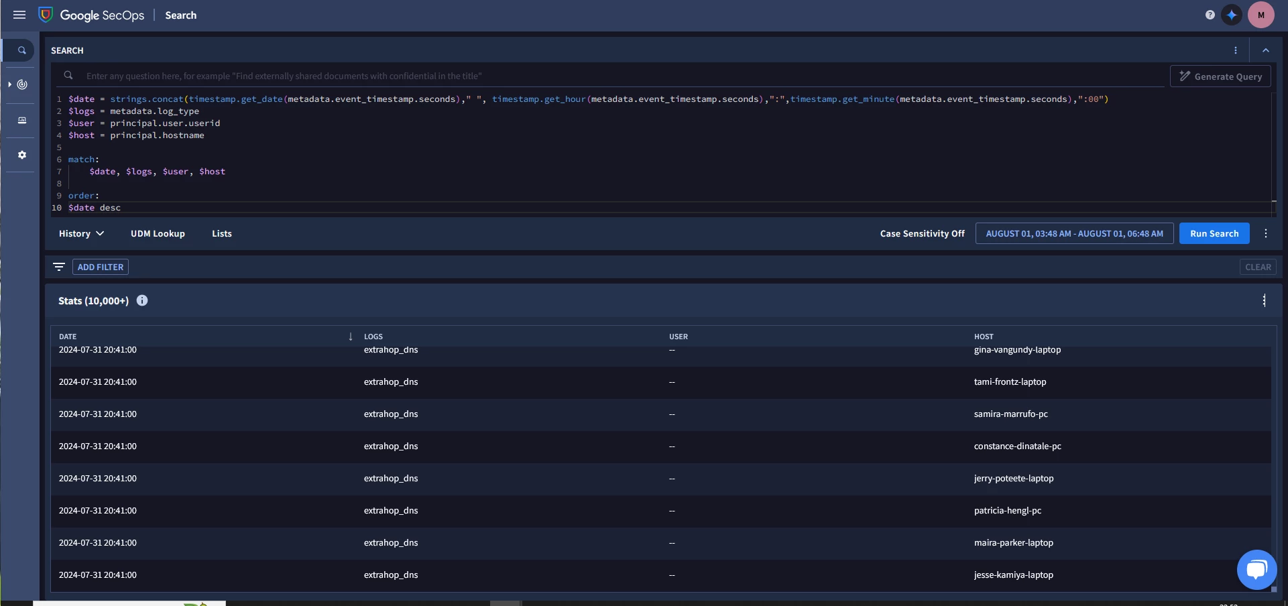Expand the detection sidebar arrow
Viewport: 1288px width, 606px height.
click(x=9, y=84)
